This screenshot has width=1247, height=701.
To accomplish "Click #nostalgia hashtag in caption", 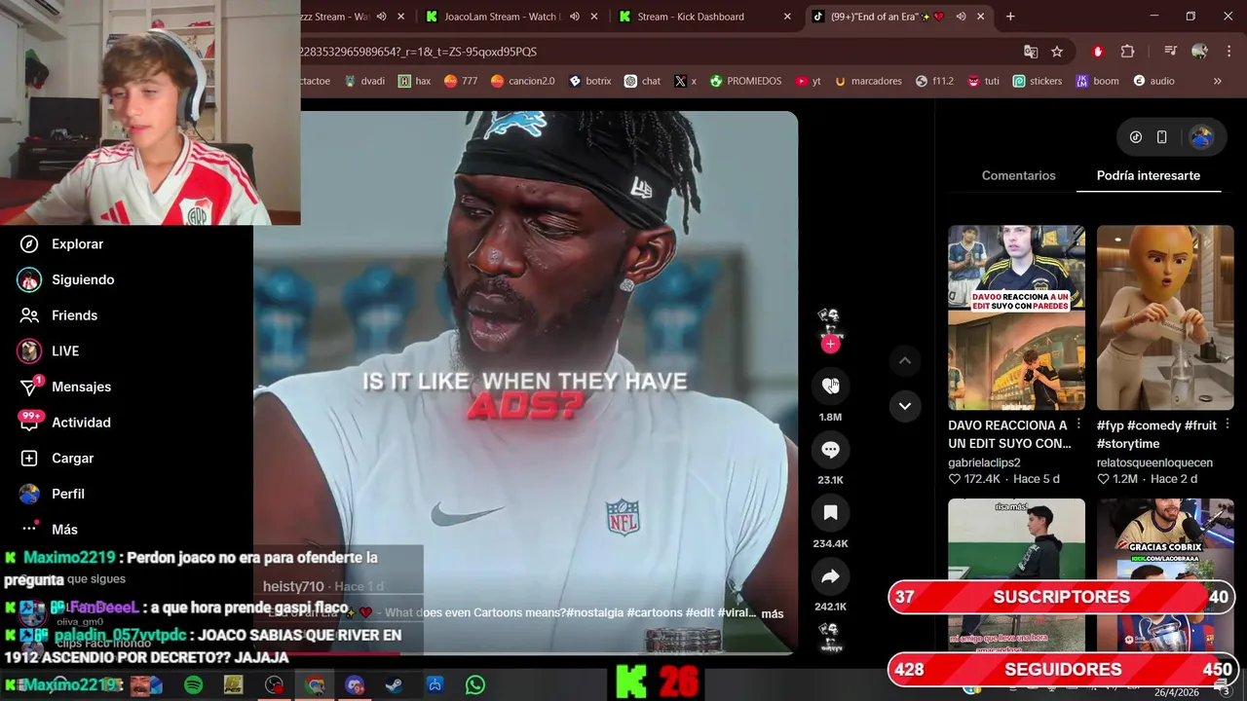I will [595, 613].
